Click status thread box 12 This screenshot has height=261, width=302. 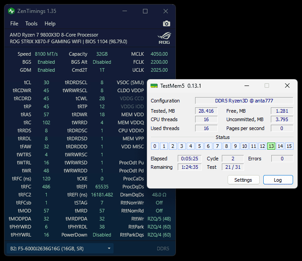(x=262, y=146)
